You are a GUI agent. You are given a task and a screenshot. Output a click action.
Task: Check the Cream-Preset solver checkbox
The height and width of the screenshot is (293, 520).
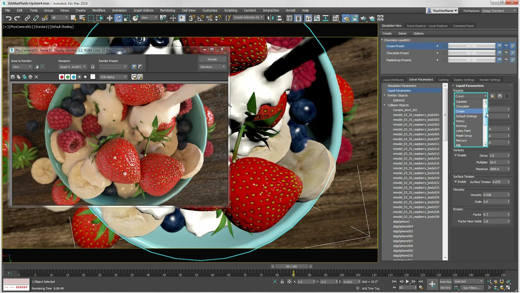[444, 46]
